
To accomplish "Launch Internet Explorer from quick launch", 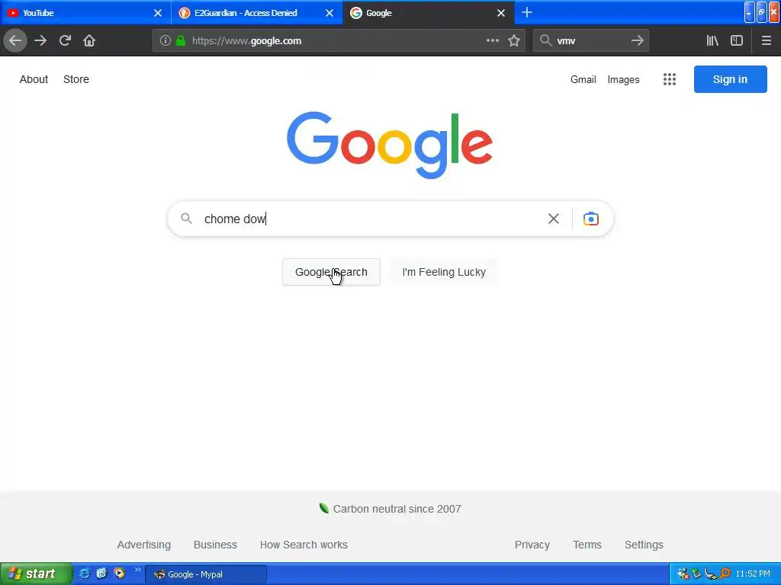I will 84,573.
